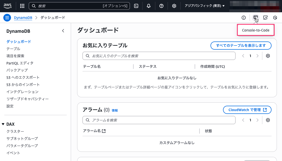Open S3 からのインポート in the sidebar
This screenshot has width=282, height=161.
coord(23,85)
